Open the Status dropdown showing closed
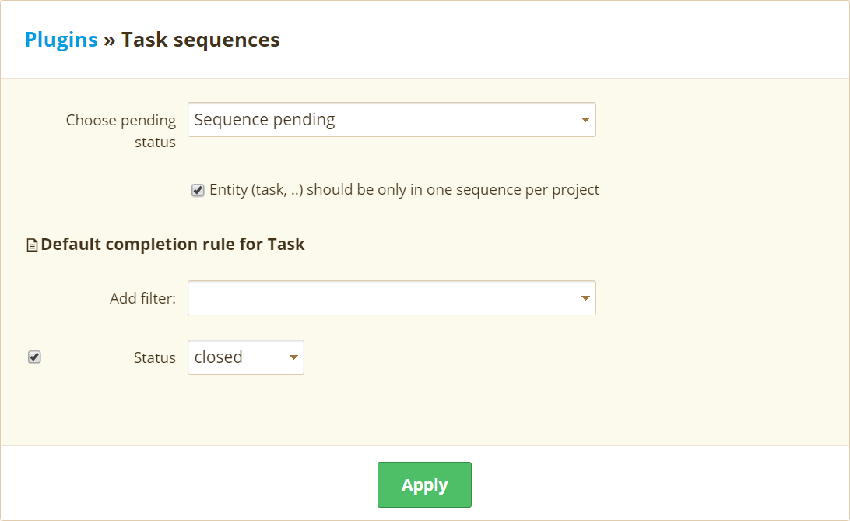 click(245, 357)
